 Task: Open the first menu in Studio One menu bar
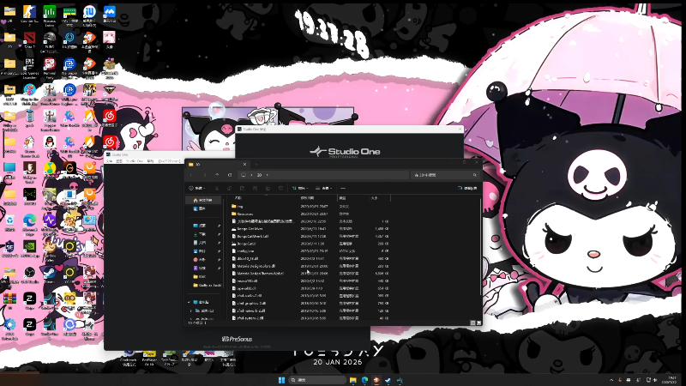tap(110, 161)
